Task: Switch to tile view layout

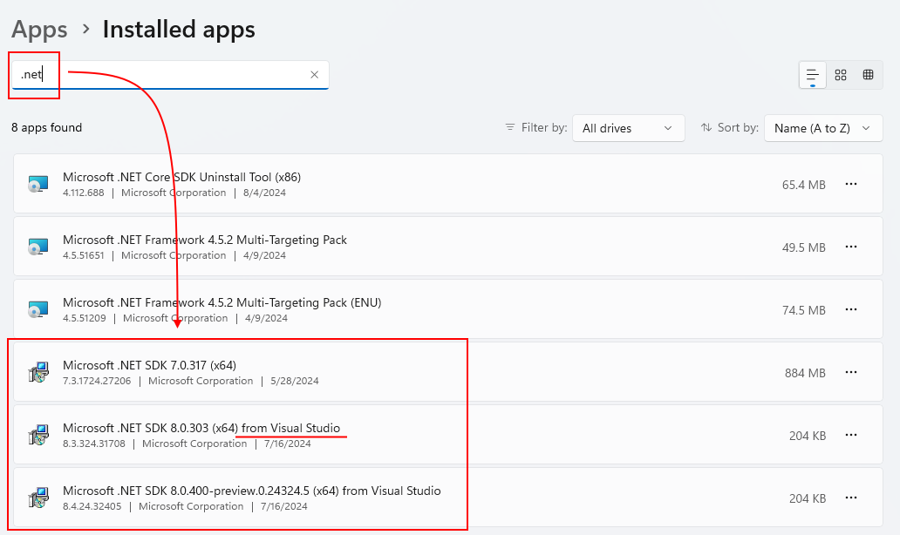Action: [x=840, y=75]
